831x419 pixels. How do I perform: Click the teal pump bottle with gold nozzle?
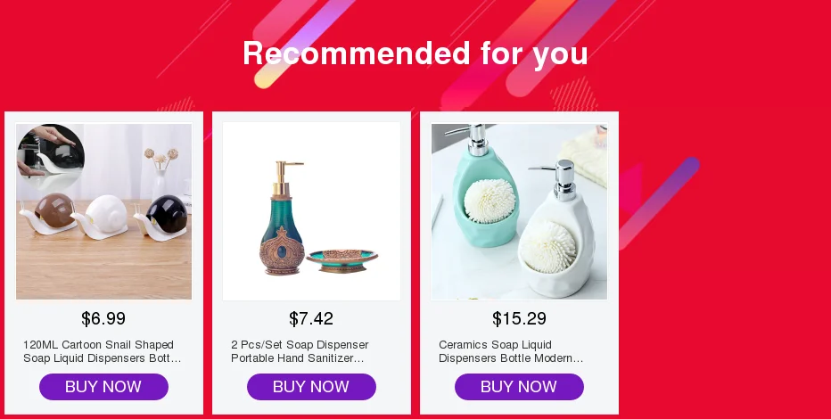coord(282,218)
